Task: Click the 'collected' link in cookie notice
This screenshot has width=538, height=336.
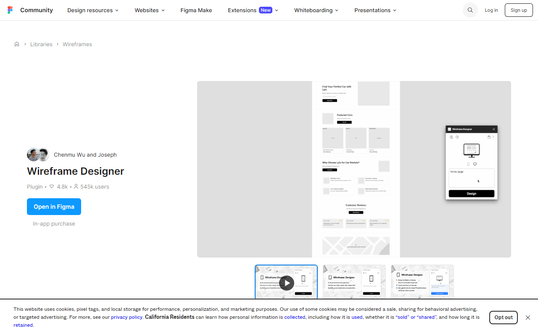Action: coord(295,317)
